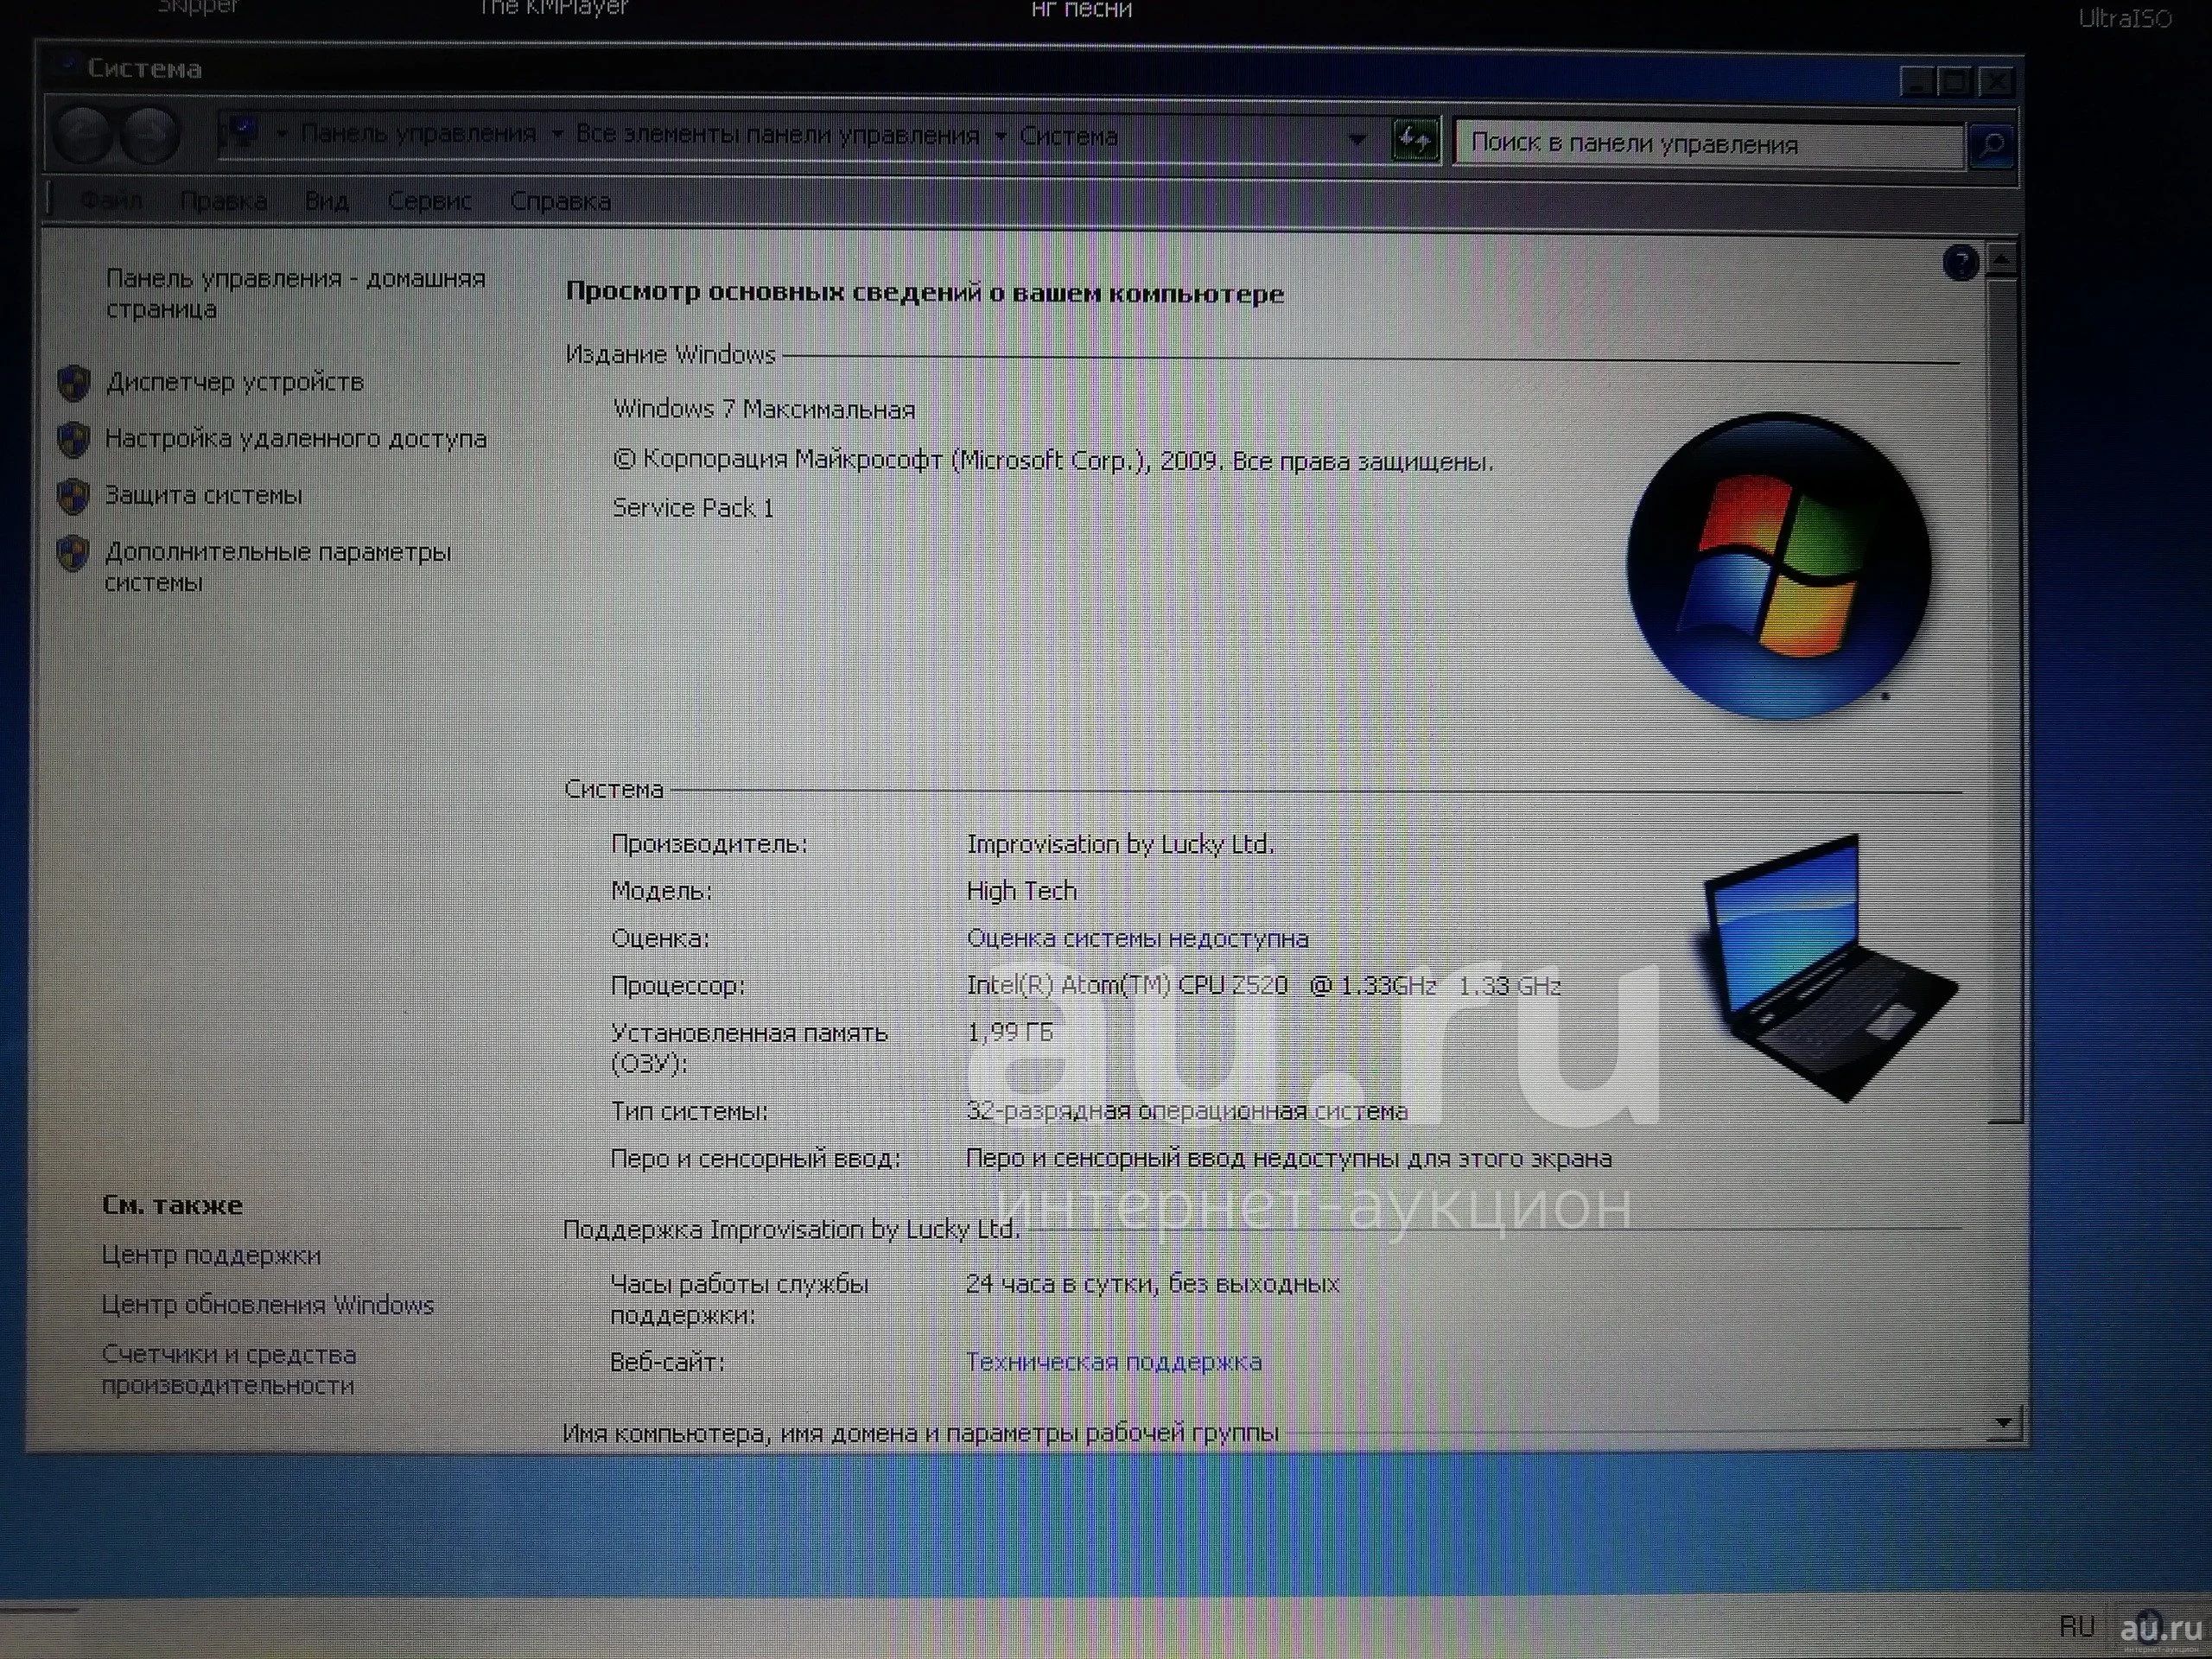Expand arrow after Панель управления breadcrumb
Image resolution: width=2212 pixels, height=1659 pixels.
(x=557, y=134)
